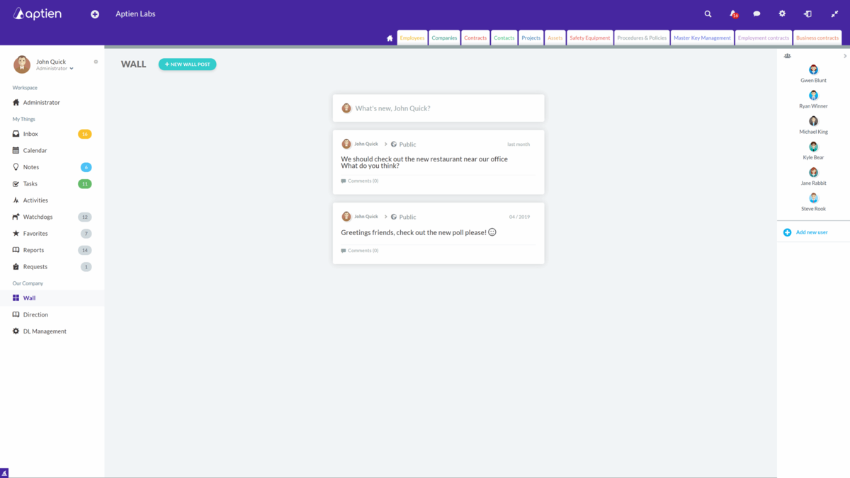Click the What's new, John Quick? field

(438, 108)
